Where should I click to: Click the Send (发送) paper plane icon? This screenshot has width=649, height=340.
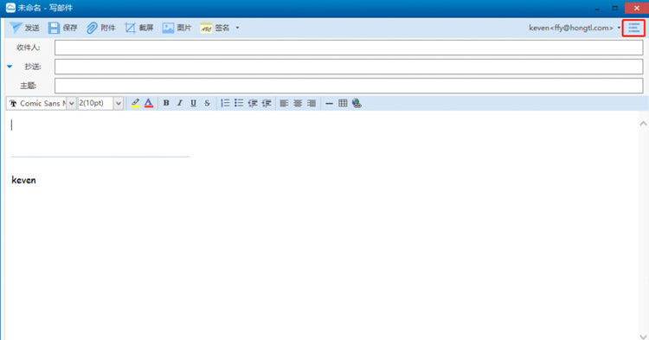(x=16, y=28)
